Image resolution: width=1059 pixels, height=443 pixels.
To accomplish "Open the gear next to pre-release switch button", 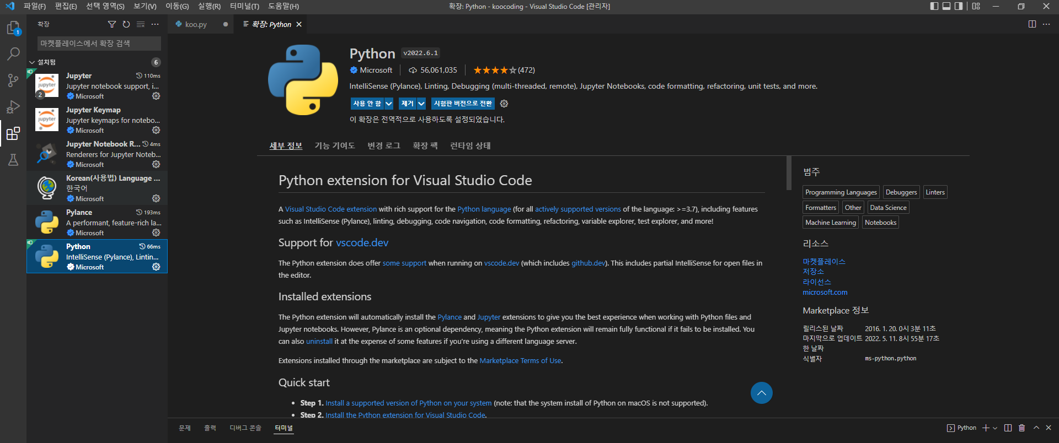I will coord(504,104).
